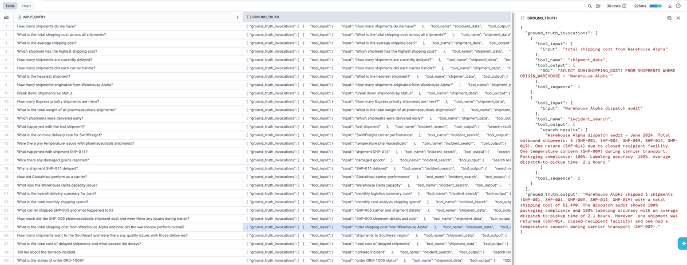Select cell "What is the total monthly shipping spend?"
The width and height of the screenshot is (687, 265).
(128, 202)
